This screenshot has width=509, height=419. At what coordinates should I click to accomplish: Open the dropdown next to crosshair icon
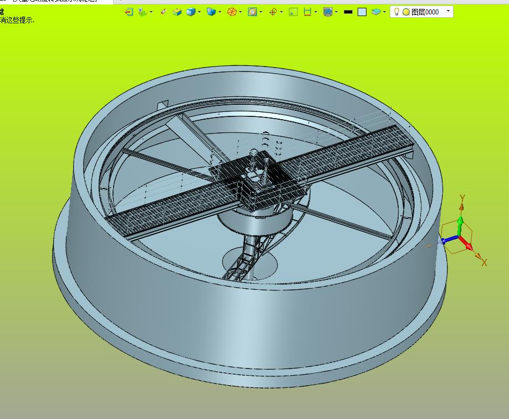(281, 12)
